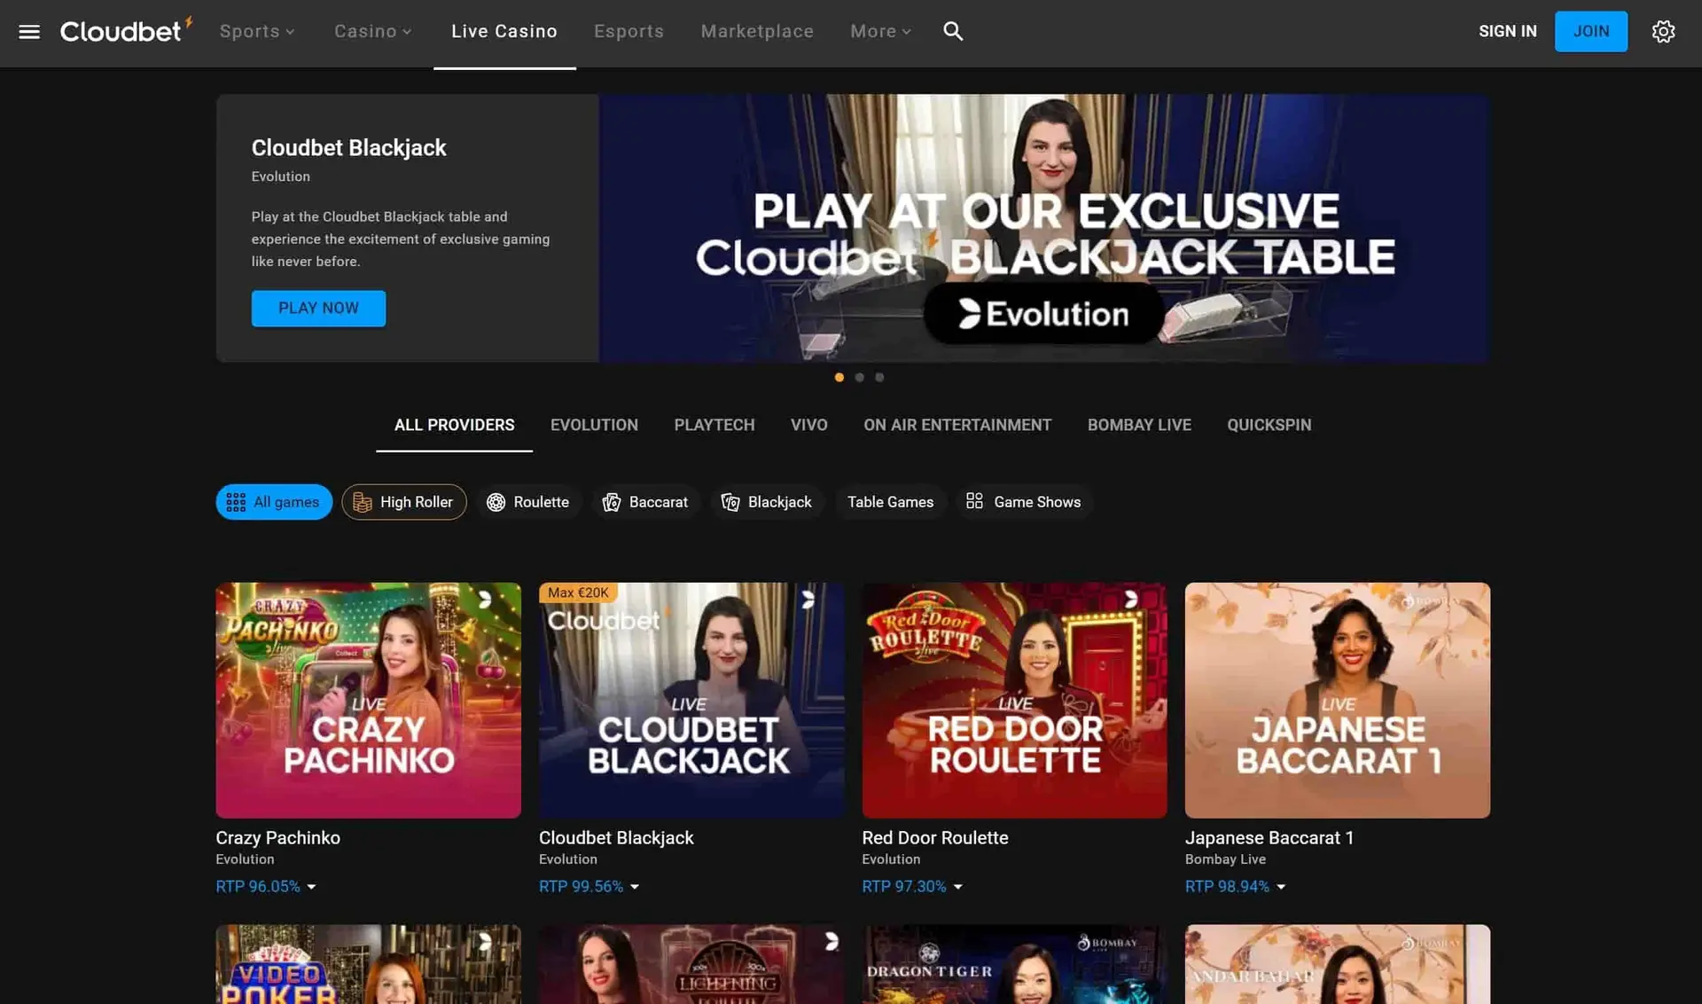Open the BOMBAY LIVE provider tab
The height and width of the screenshot is (1004, 1702).
(1138, 425)
